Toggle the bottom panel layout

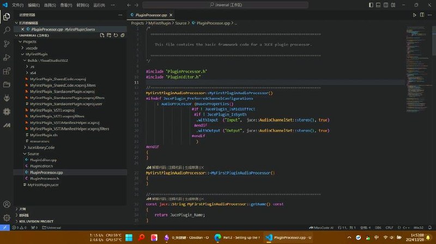coord(378,5)
